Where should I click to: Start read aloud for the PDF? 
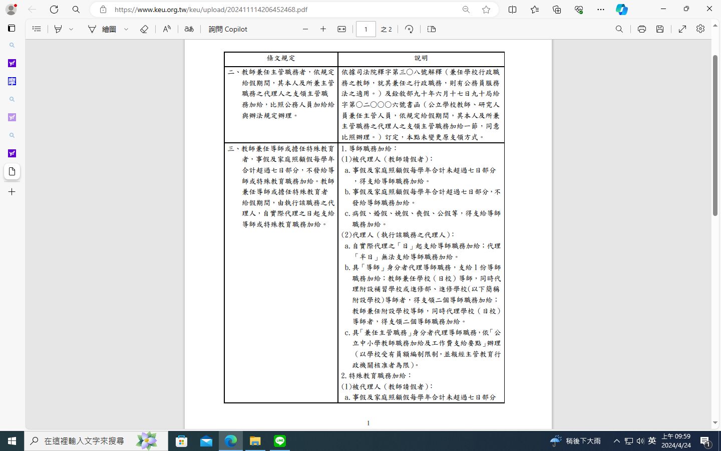[x=167, y=29]
